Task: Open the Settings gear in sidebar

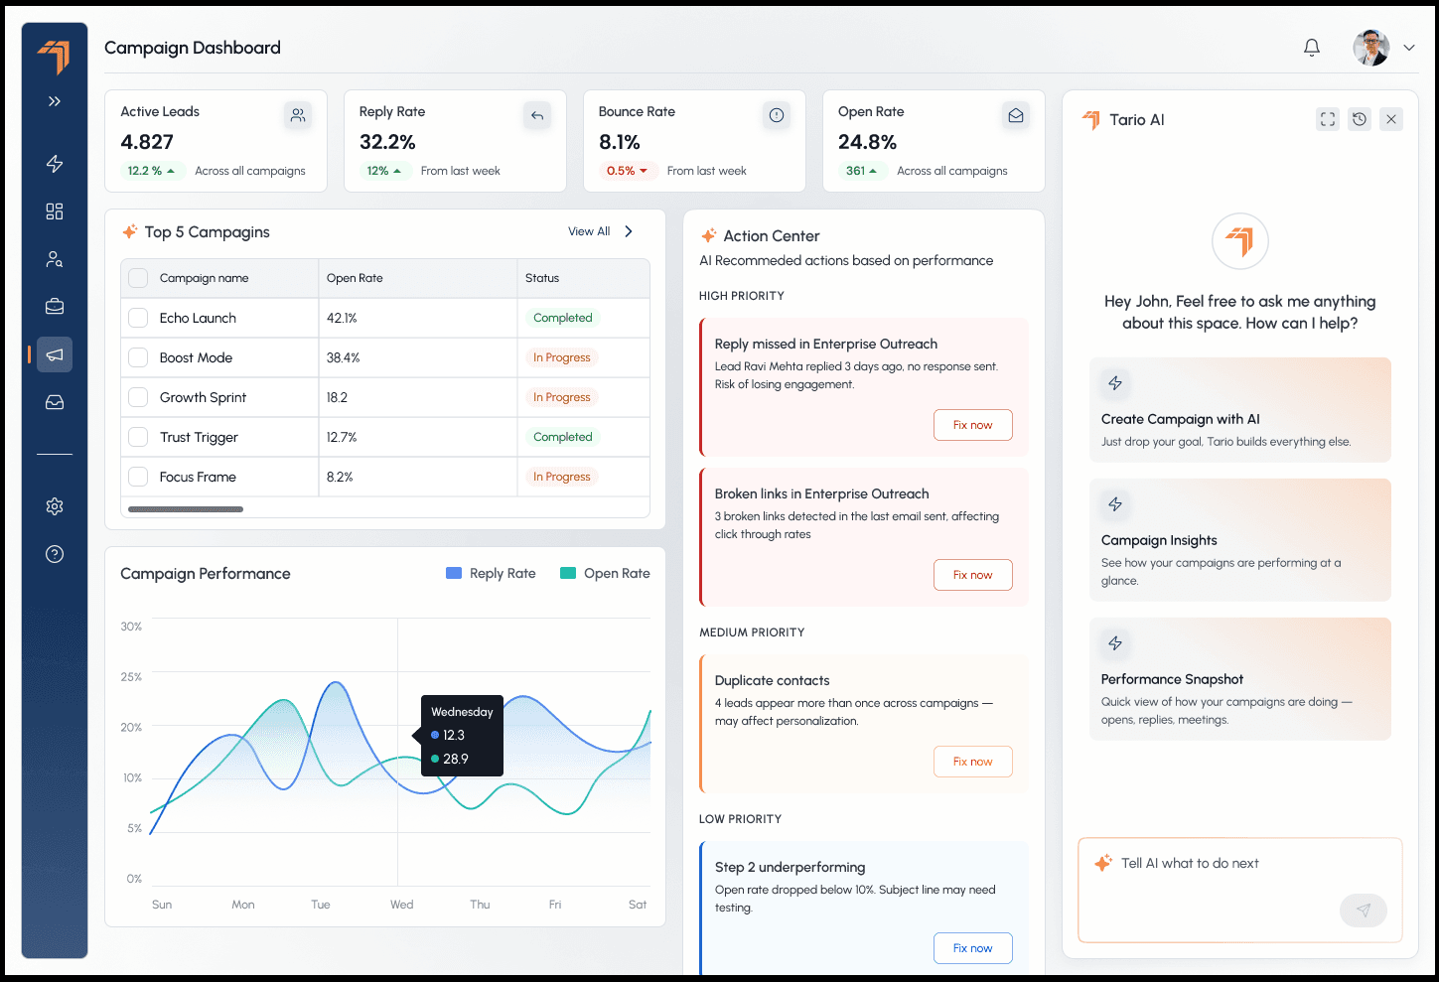Action: click(x=55, y=505)
